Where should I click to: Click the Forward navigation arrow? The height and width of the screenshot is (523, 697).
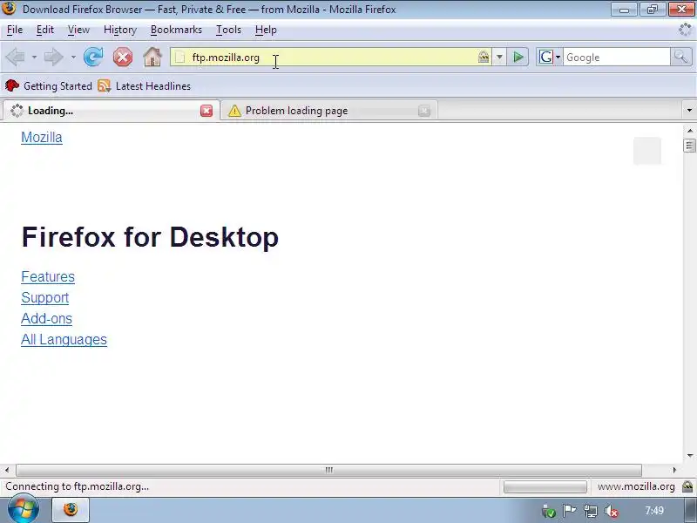[54, 57]
